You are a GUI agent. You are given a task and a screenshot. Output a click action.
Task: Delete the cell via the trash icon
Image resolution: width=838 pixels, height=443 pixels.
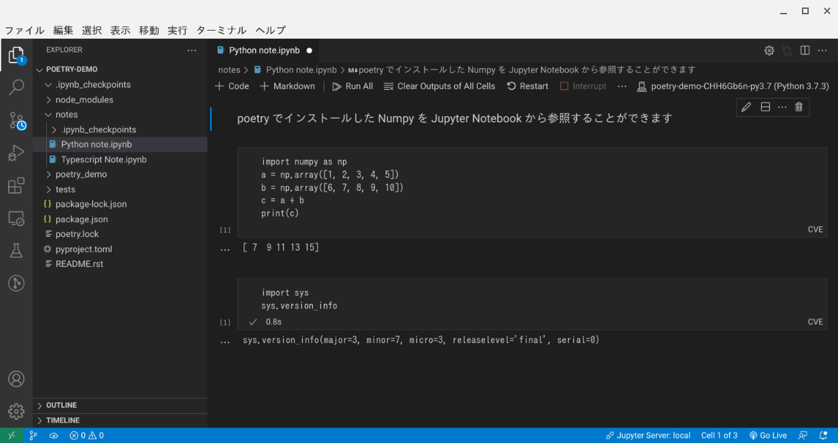click(x=799, y=107)
